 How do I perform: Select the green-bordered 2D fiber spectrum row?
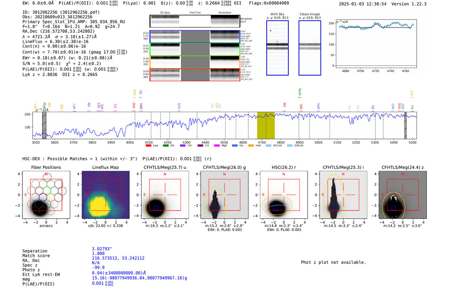coord(195,49)
